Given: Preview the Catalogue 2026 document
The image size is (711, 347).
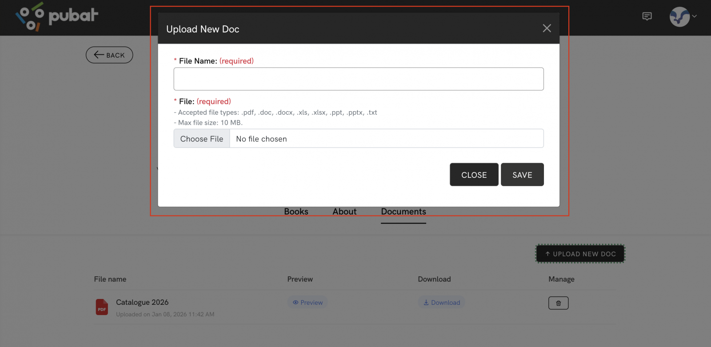Looking at the screenshot, I should 308,303.
